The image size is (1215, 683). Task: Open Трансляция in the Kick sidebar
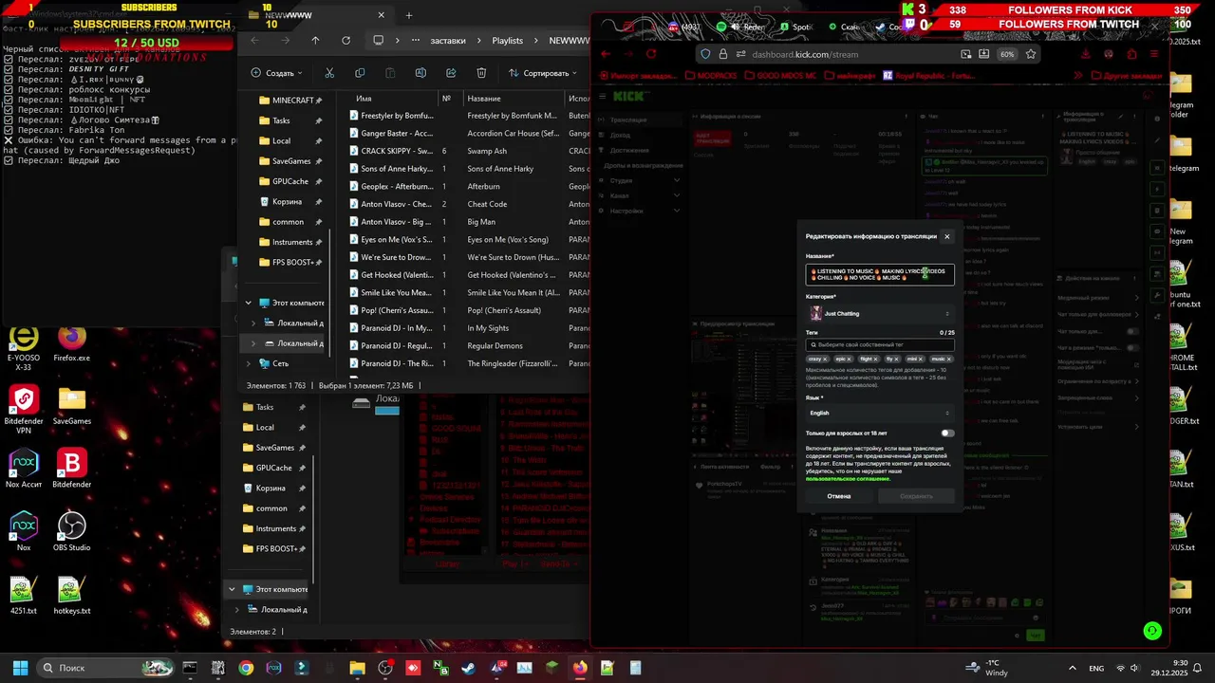pyautogui.click(x=628, y=120)
